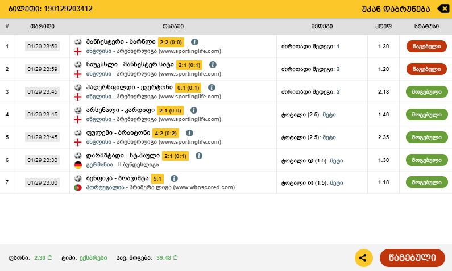This screenshot has height=271, width=452.
Task: Click football icon in ნიუკასლი - მანჩესტერ სიტი row
Action: 78,65
